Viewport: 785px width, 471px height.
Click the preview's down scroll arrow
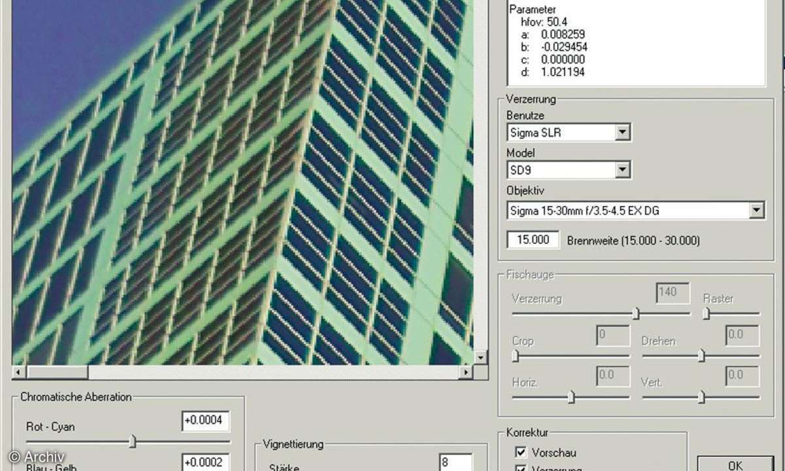tap(481, 357)
